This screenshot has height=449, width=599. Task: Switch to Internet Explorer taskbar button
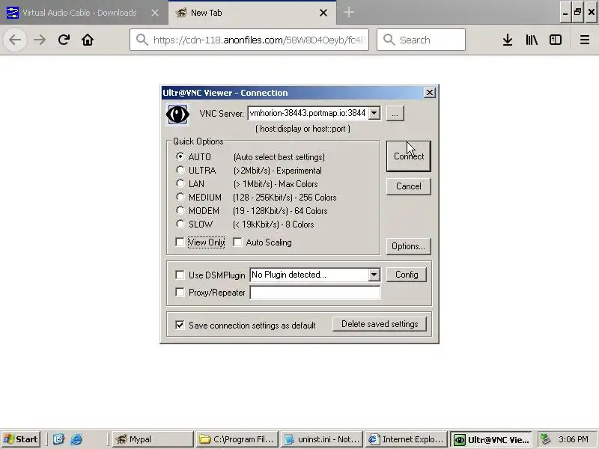click(406, 439)
